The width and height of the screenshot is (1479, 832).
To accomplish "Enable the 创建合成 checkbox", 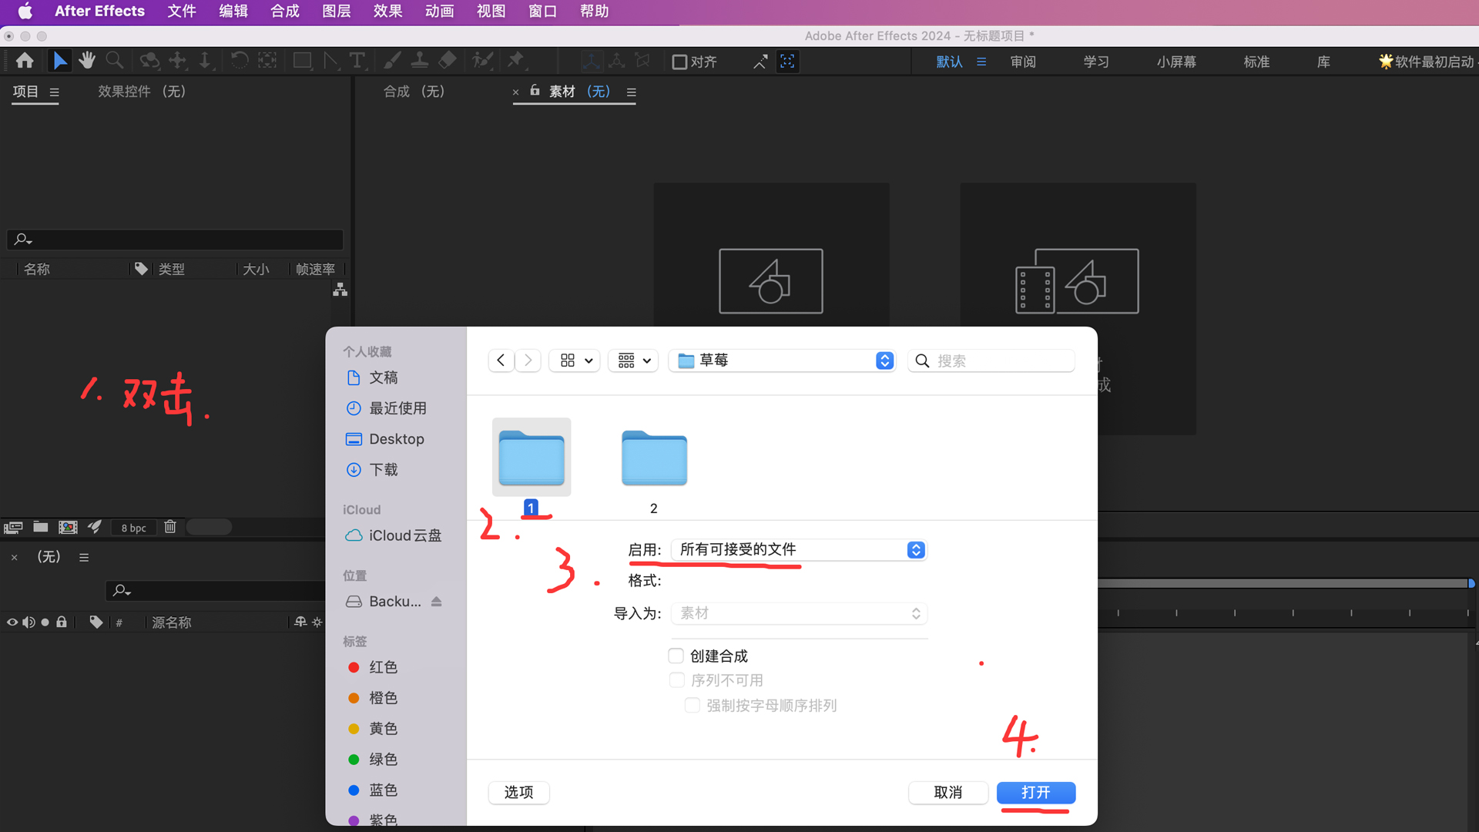I will coord(676,656).
